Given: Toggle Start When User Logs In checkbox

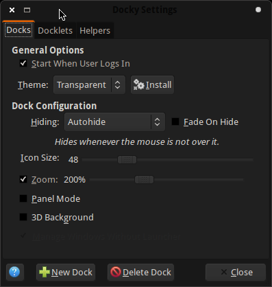Looking at the screenshot, I should pyautogui.click(x=23, y=63).
